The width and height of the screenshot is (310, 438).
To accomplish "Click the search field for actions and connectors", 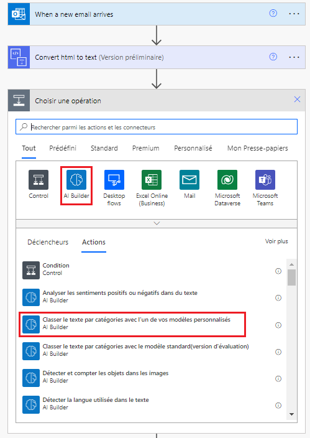I will 157,127.
